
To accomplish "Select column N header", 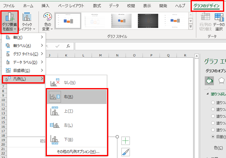I will click(117, 55).
